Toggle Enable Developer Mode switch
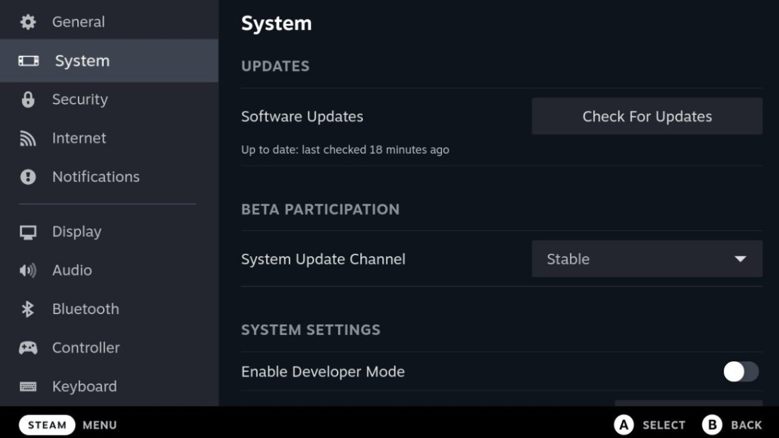The image size is (779, 438). pyautogui.click(x=740, y=371)
